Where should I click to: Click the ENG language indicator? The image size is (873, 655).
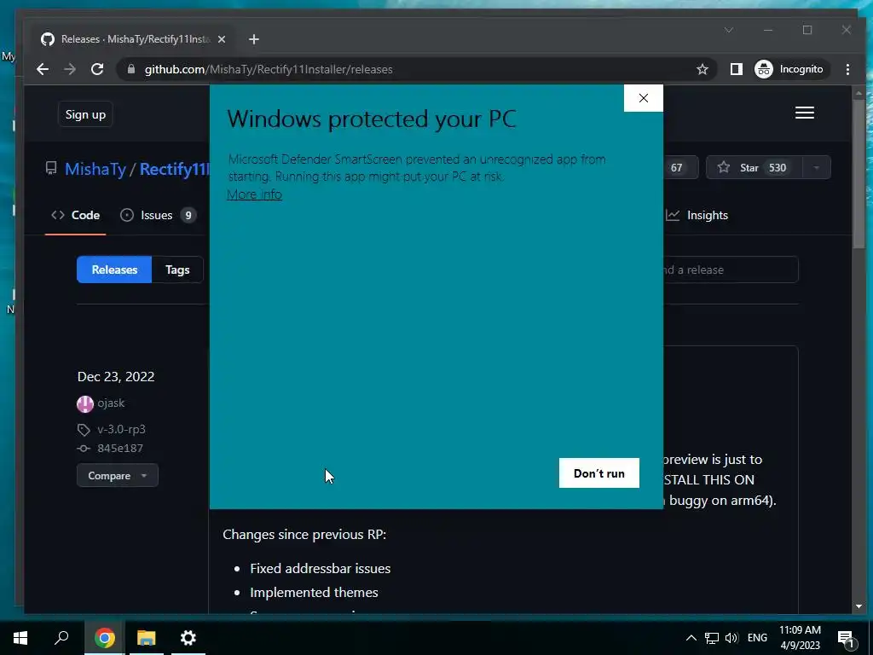tap(757, 638)
